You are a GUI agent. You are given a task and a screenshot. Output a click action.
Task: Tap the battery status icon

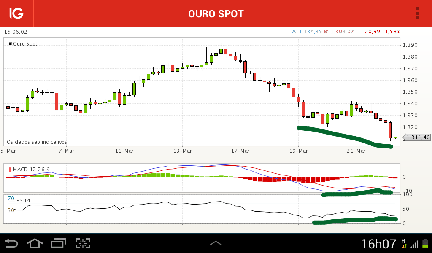pyautogui.click(x=425, y=243)
